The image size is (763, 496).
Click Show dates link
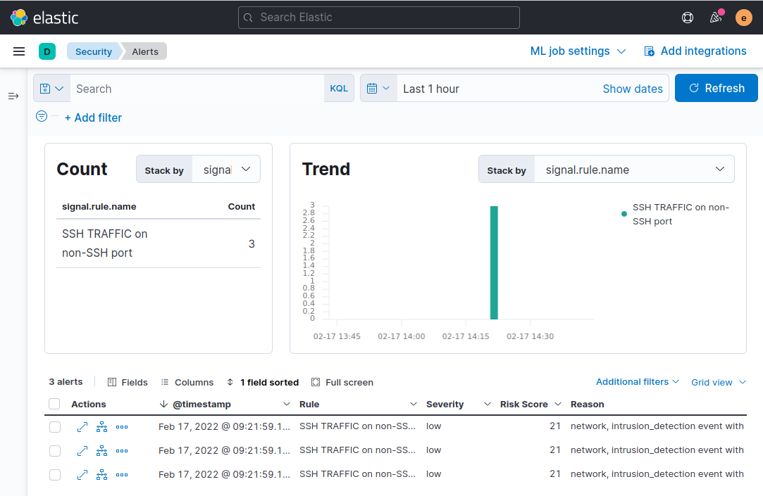[x=632, y=89]
